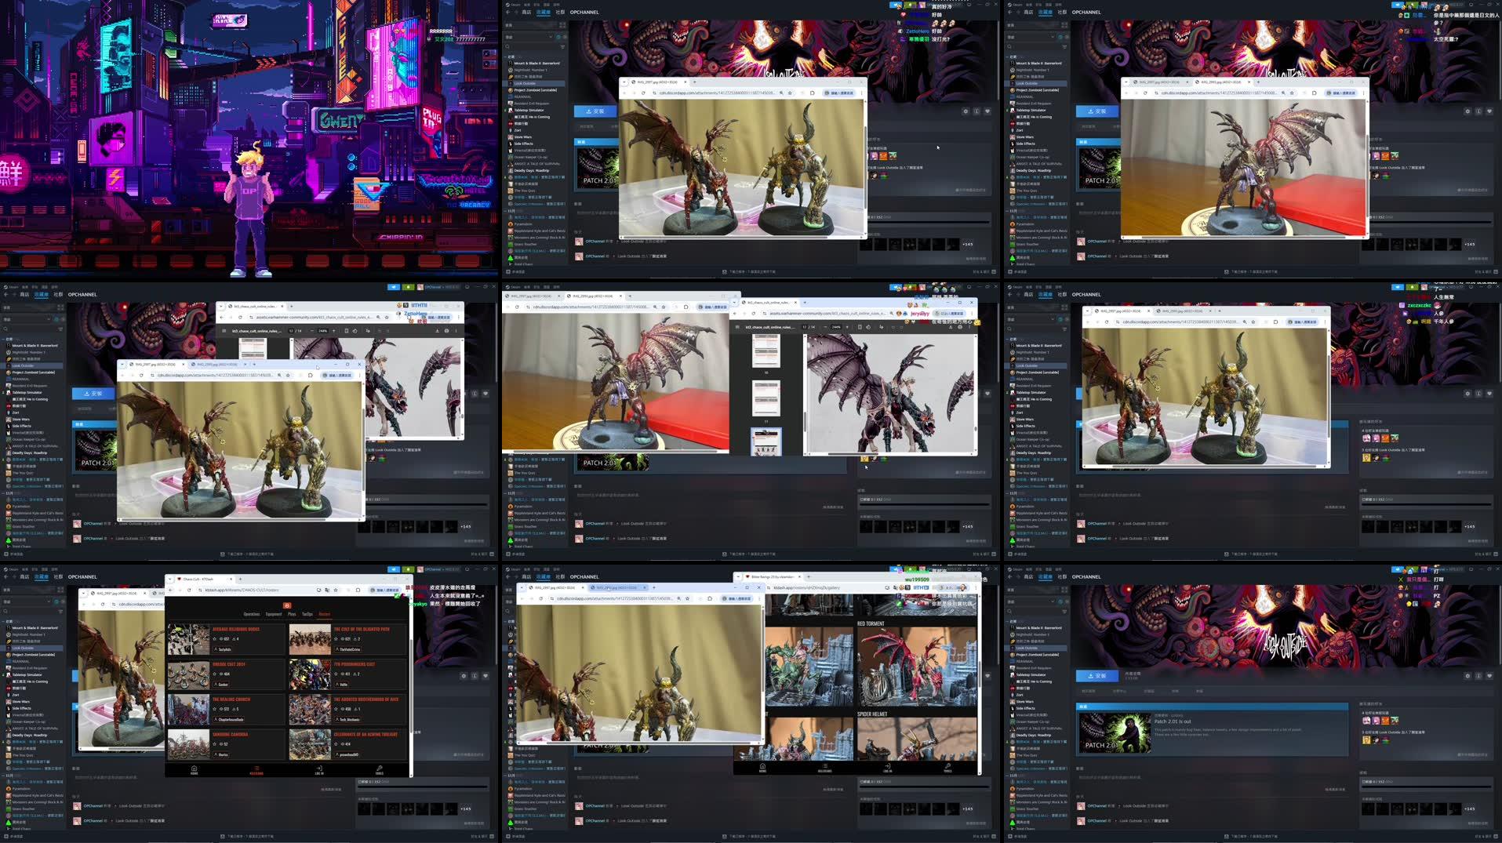Favorite THE HEALING CHURCH roster via its star
This screenshot has width=1502, height=843.
[x=214, y=709]
